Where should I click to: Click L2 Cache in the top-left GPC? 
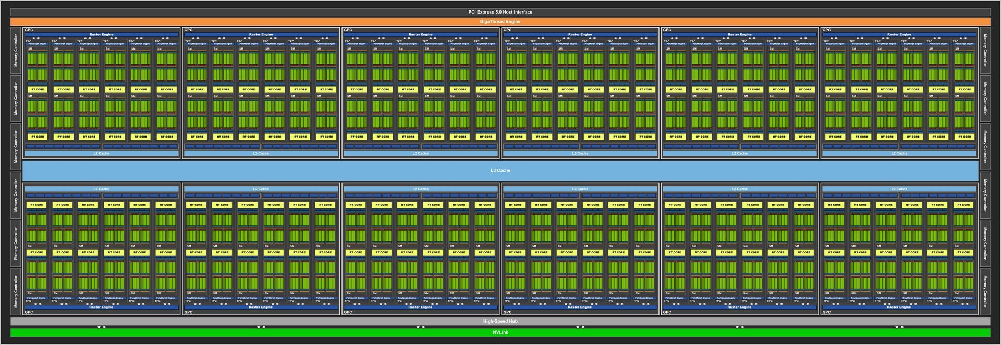[x=102, y=153]
